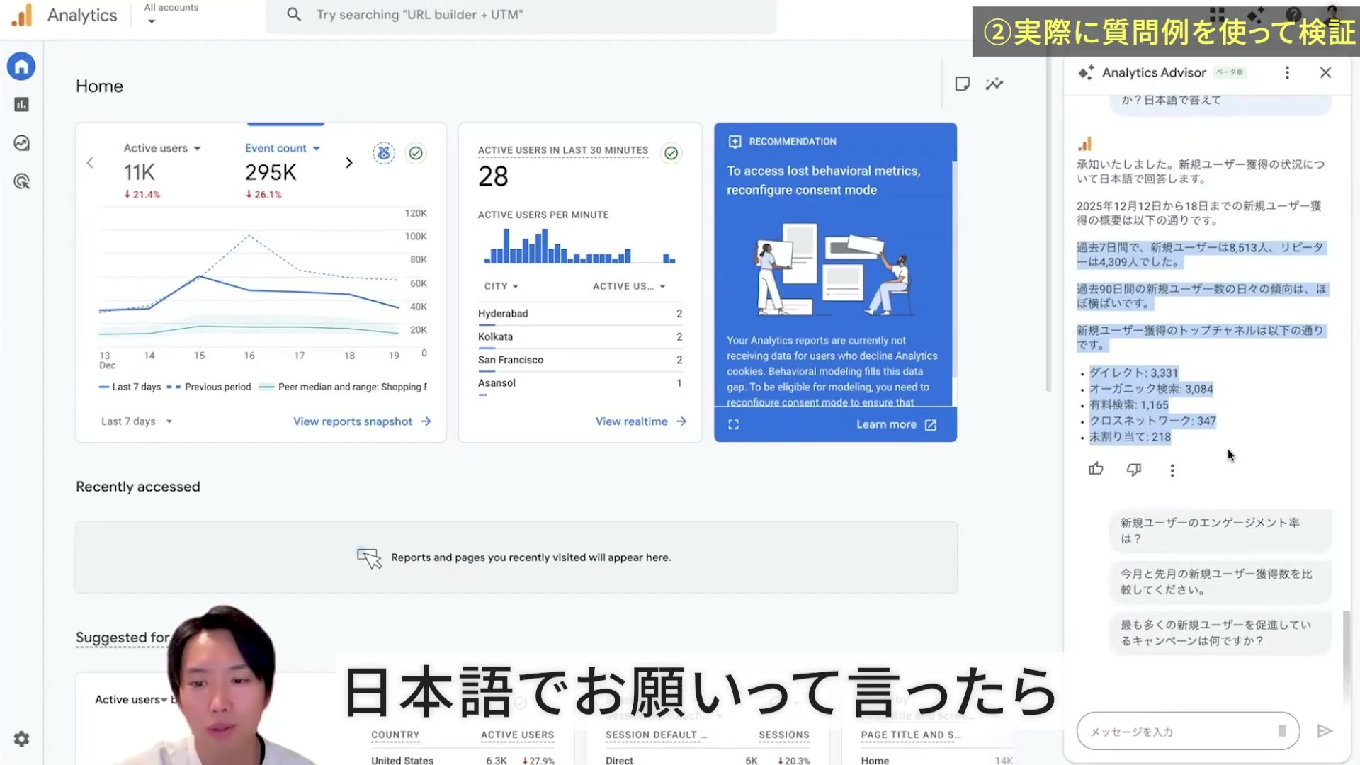Click thumbs up on Advisor response
Image resolution: width=1360 pixels, height=765 pixels.
pos(1096,469)
